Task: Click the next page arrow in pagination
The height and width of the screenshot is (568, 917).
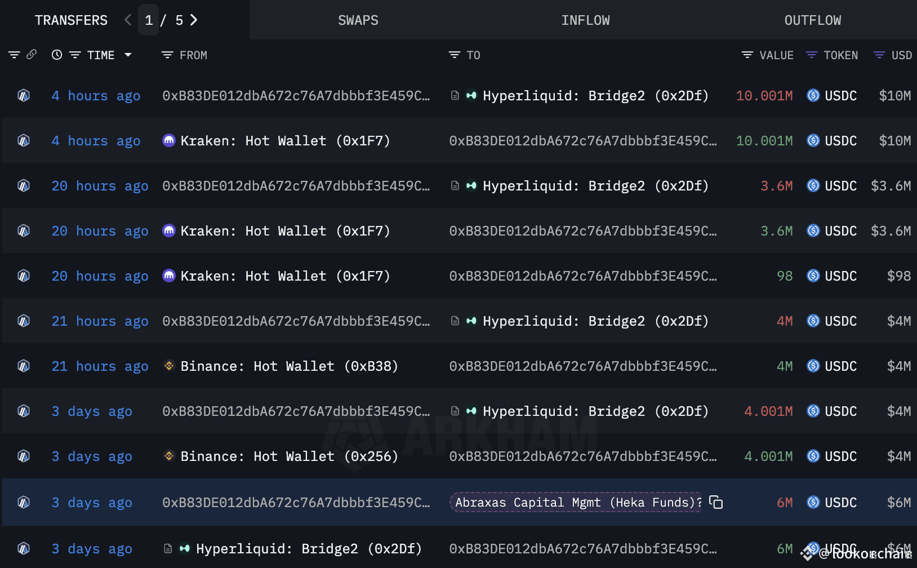Action: pyautogui.click(x=193, y=20)
